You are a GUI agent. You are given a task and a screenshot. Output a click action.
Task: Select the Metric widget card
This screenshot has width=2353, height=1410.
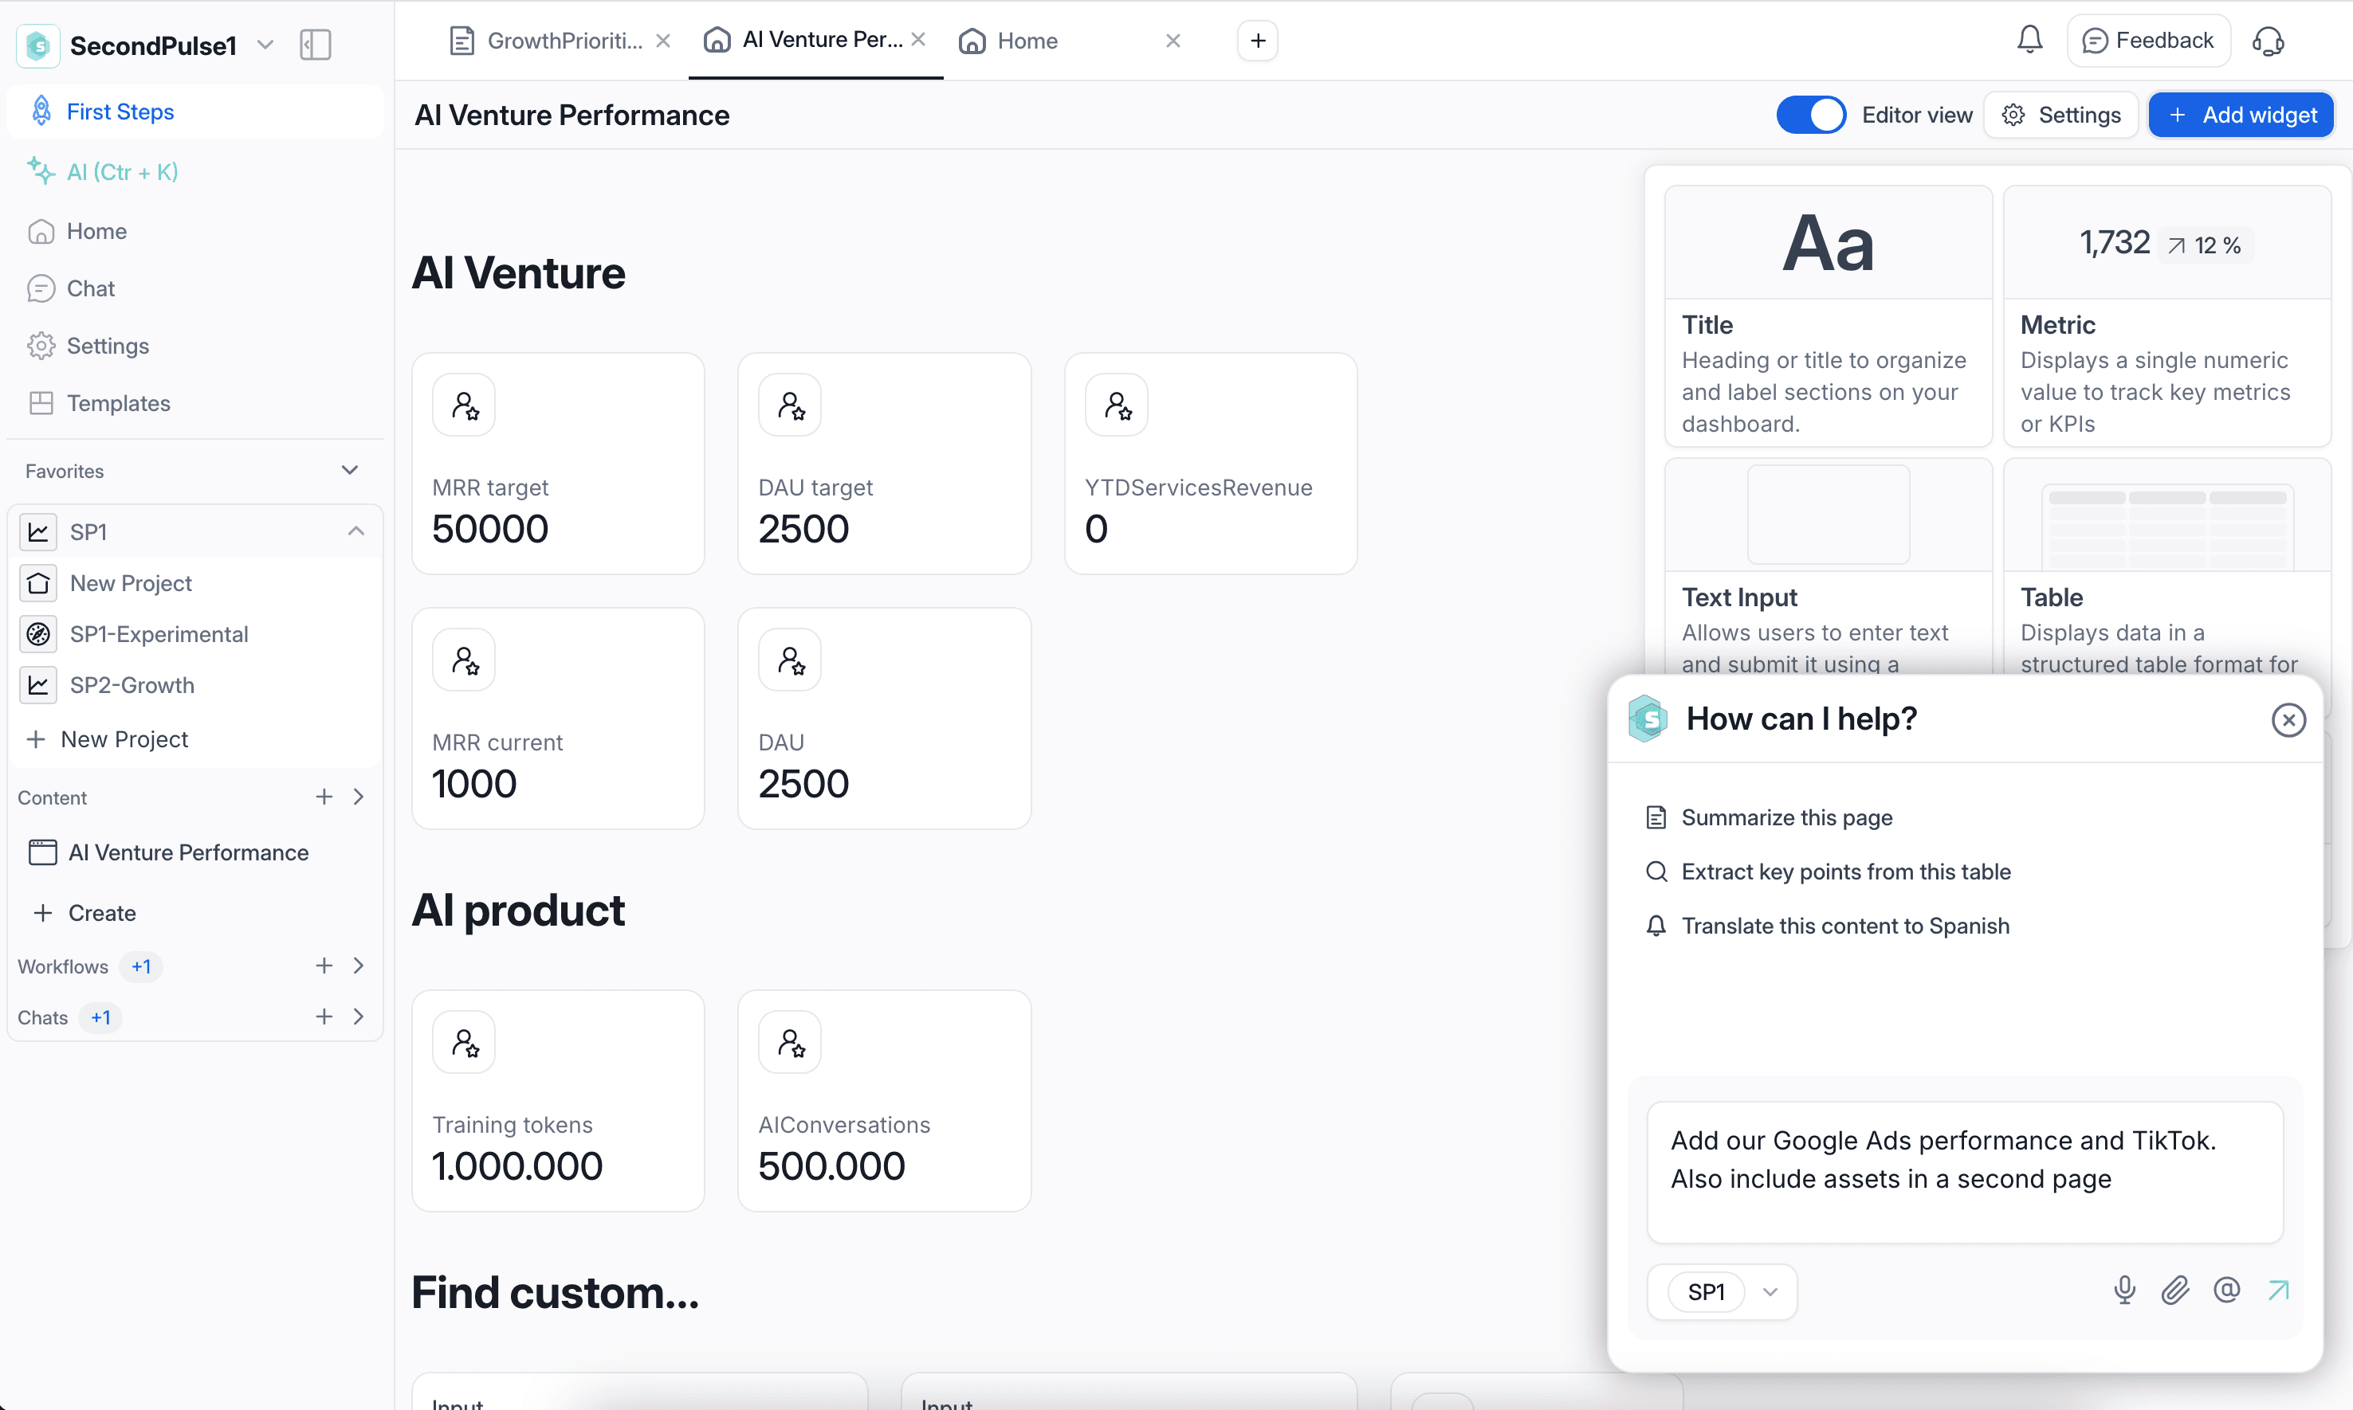[2166, 315]
